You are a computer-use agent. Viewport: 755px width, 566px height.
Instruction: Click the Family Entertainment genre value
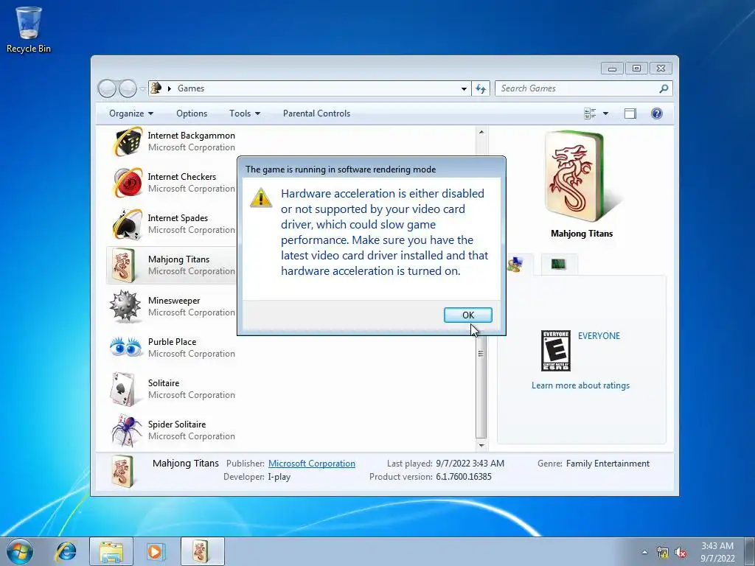coord(608,464)
